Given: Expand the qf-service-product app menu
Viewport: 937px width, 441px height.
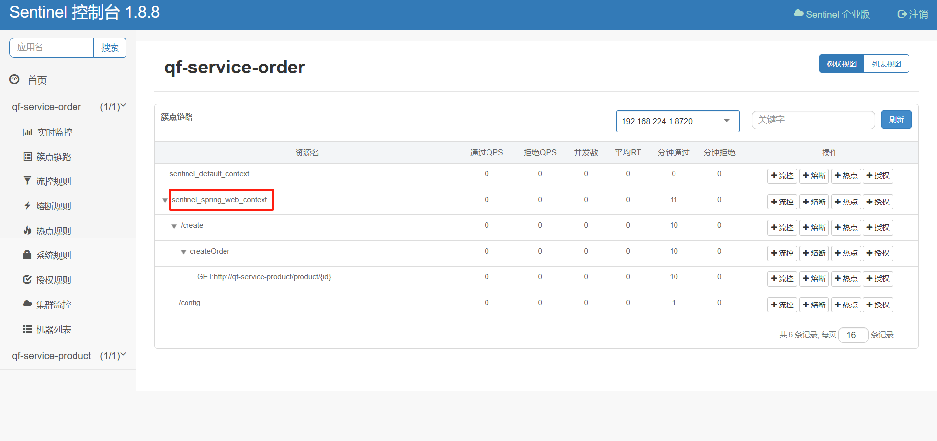Looking at the screenshot, I should click(x=68, y=356).
